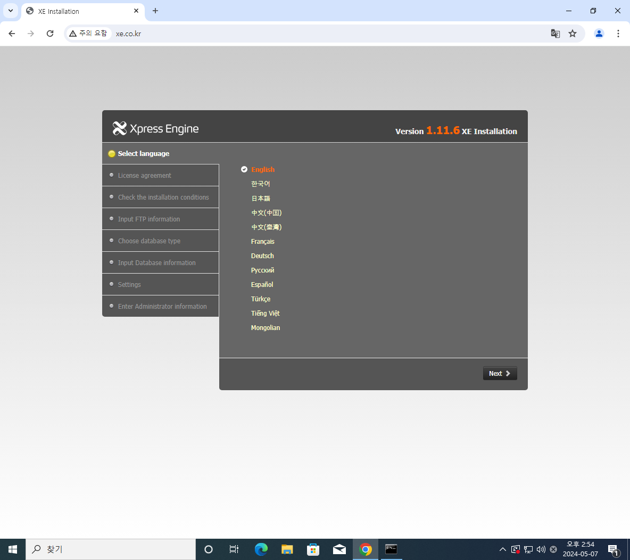This screenshot has height=560, width=630.
Task: Reload the XE Installation page
Action: click(x=50, y=34)
